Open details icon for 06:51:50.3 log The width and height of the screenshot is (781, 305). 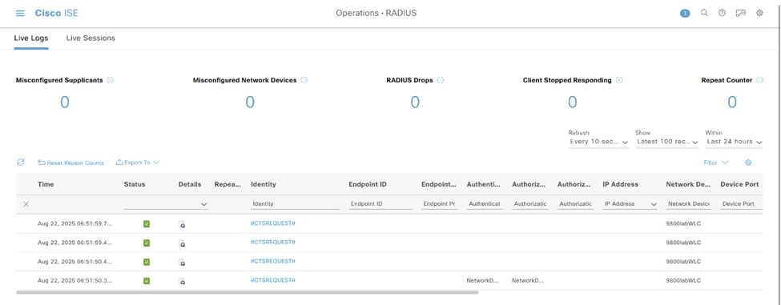pos(182,281)
